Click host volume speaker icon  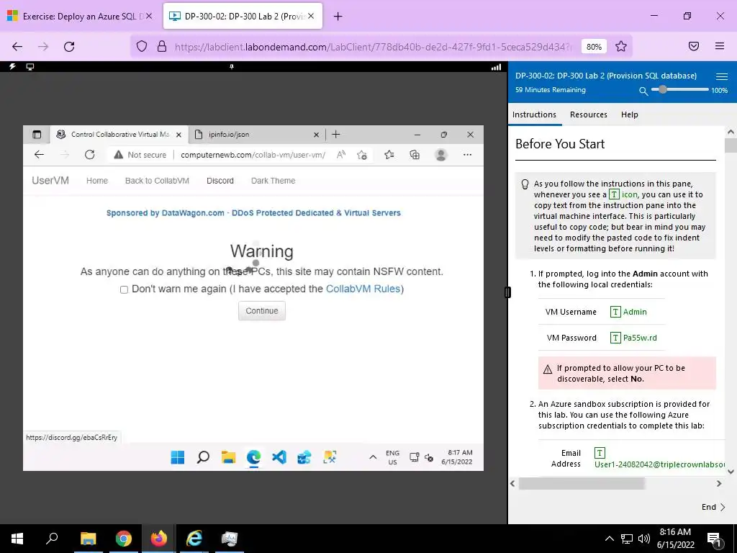pos(644,539)
